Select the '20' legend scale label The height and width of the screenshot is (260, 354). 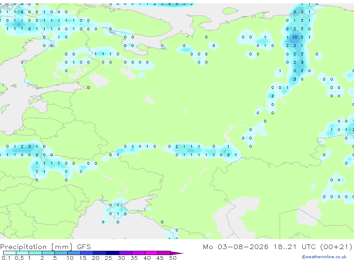tap(96, 258)
